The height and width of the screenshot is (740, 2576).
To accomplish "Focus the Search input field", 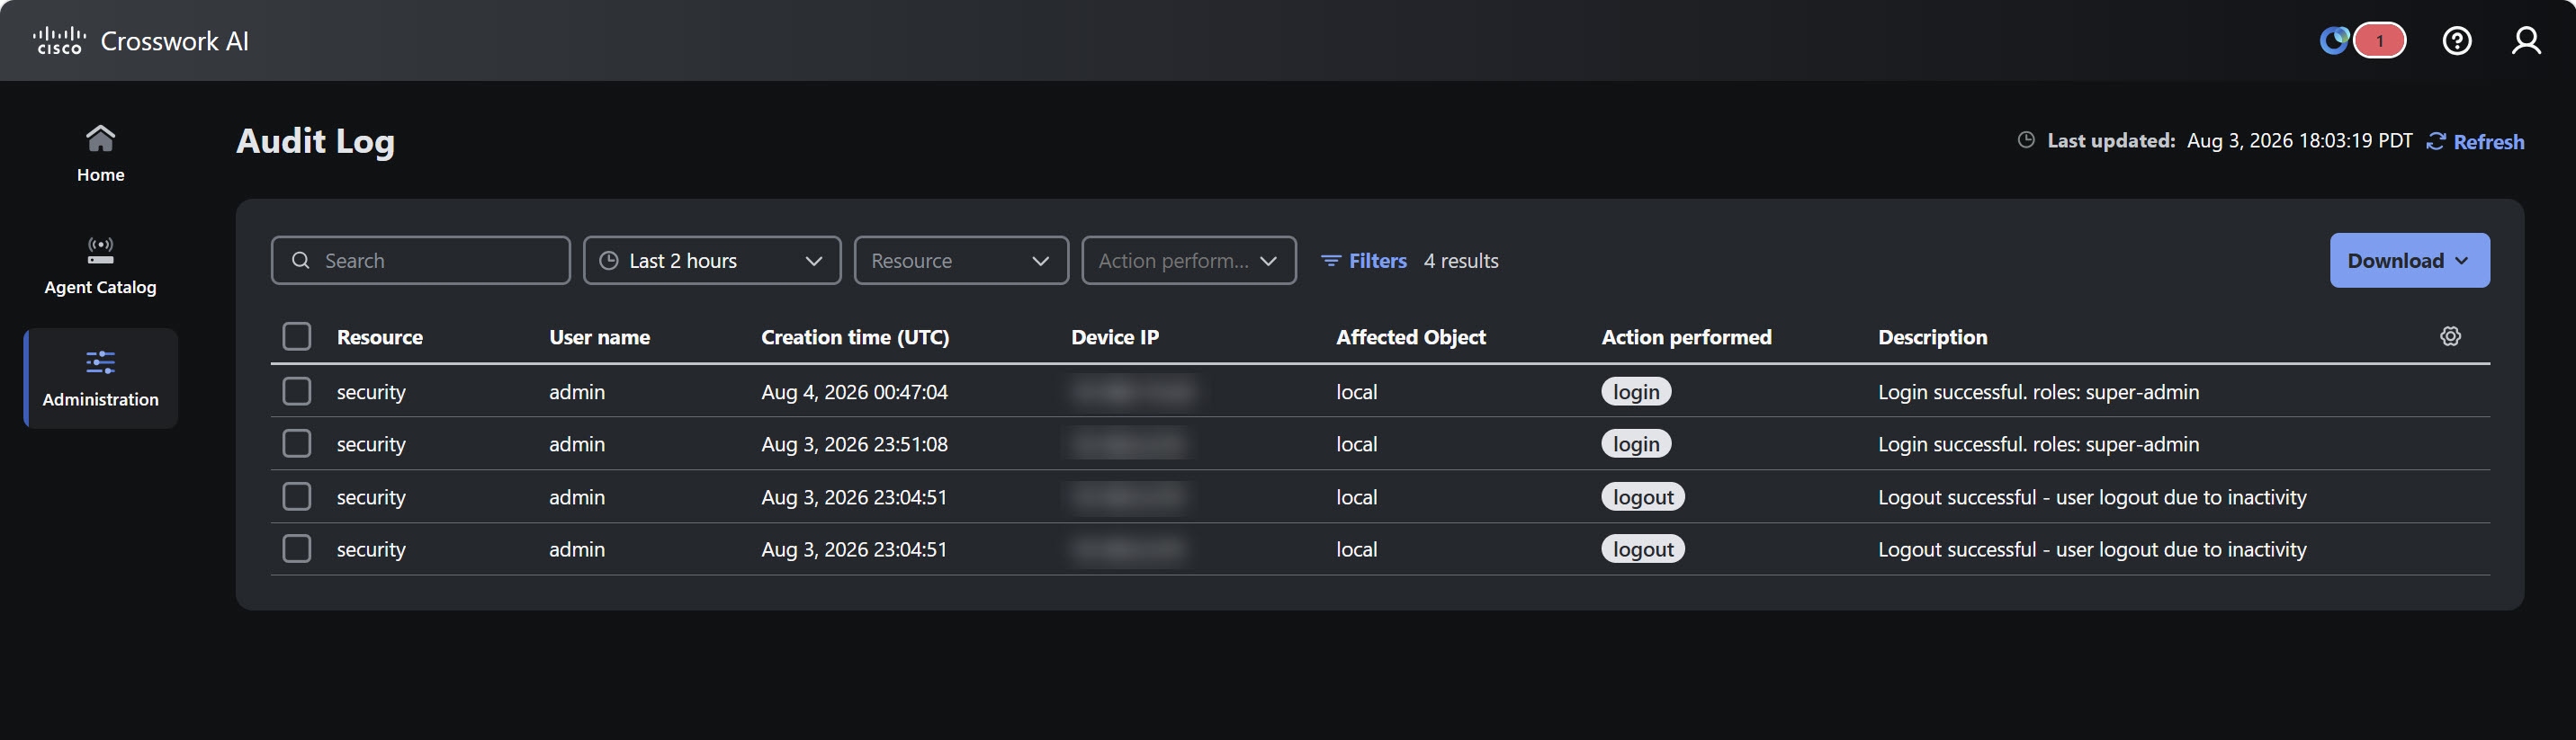I will [x=421, y=261].
